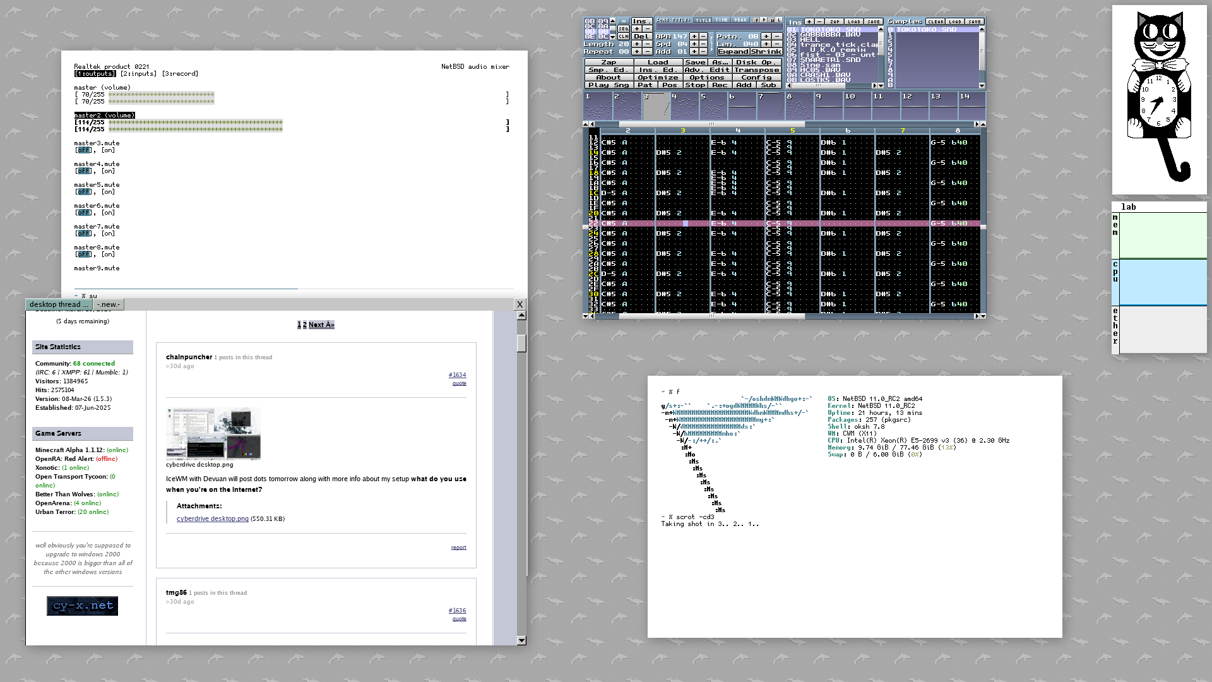Click the Expand pattern button

coord(734,52)
